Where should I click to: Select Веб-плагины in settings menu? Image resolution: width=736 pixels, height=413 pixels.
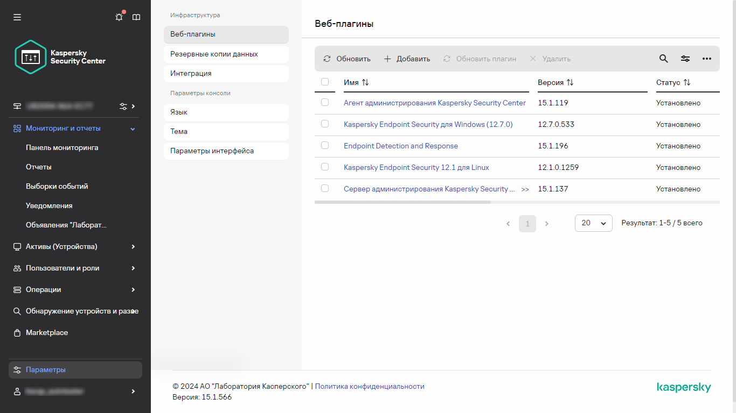point(226,34)
